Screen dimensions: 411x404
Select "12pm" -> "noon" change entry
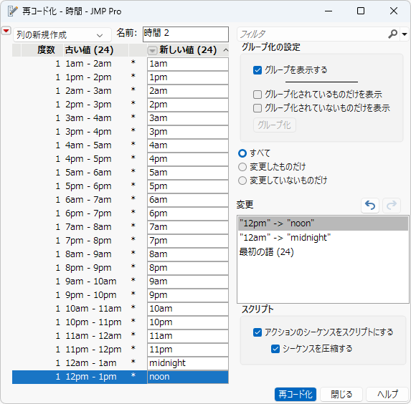(323, 223)
